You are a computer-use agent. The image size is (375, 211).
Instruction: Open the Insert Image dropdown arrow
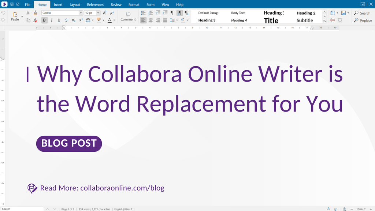click(348, 13)
